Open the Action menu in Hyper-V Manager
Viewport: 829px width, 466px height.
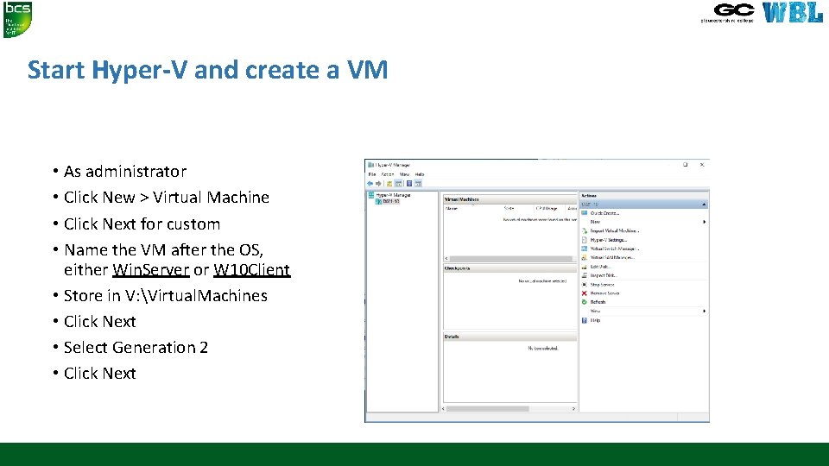(x=388, y=174)
